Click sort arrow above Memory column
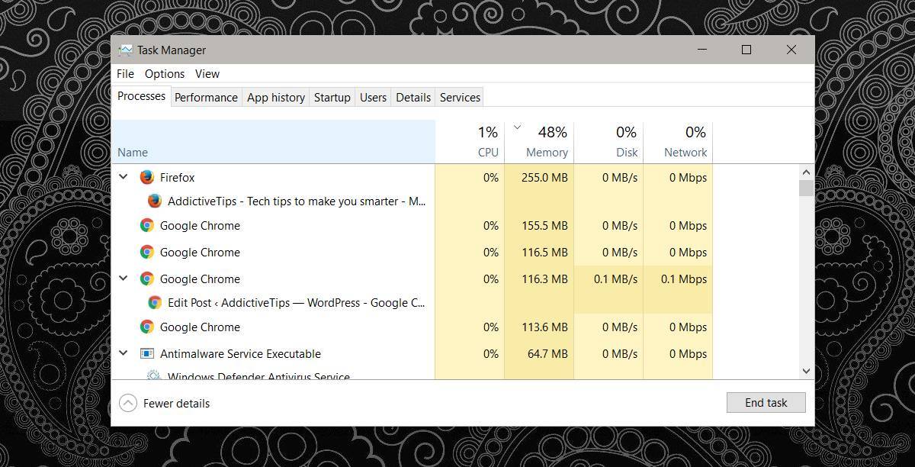The image size is (915, 467). tap(518, 127)
